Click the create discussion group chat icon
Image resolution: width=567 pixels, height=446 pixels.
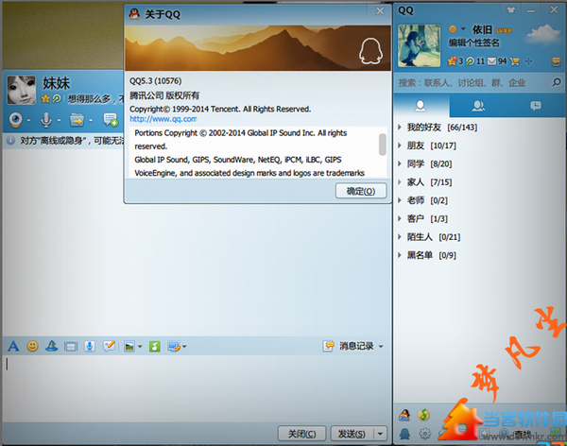pos(111,120)
